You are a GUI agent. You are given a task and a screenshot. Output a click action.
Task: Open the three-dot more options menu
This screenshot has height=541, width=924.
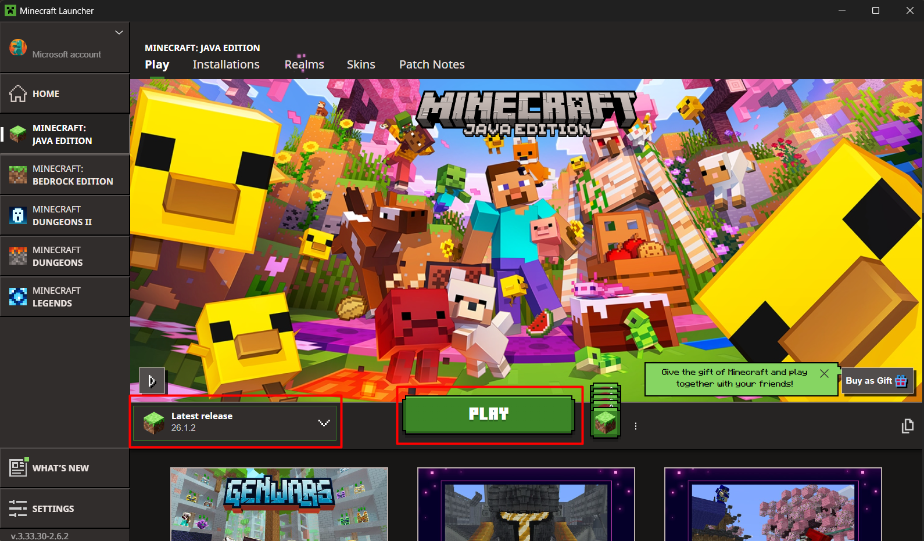pyautogui.click(x=636, y=426)
